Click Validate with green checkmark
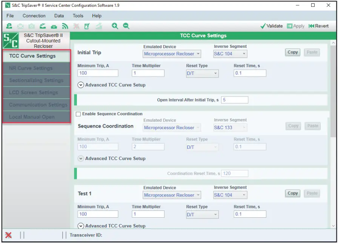The image size is (338, 244). coord(272,26)
